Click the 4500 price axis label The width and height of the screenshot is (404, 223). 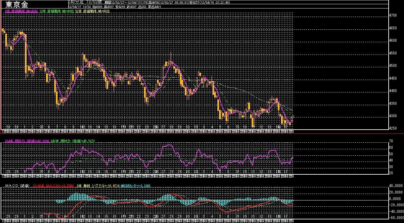pyautogui.click(x=393, y=66)
